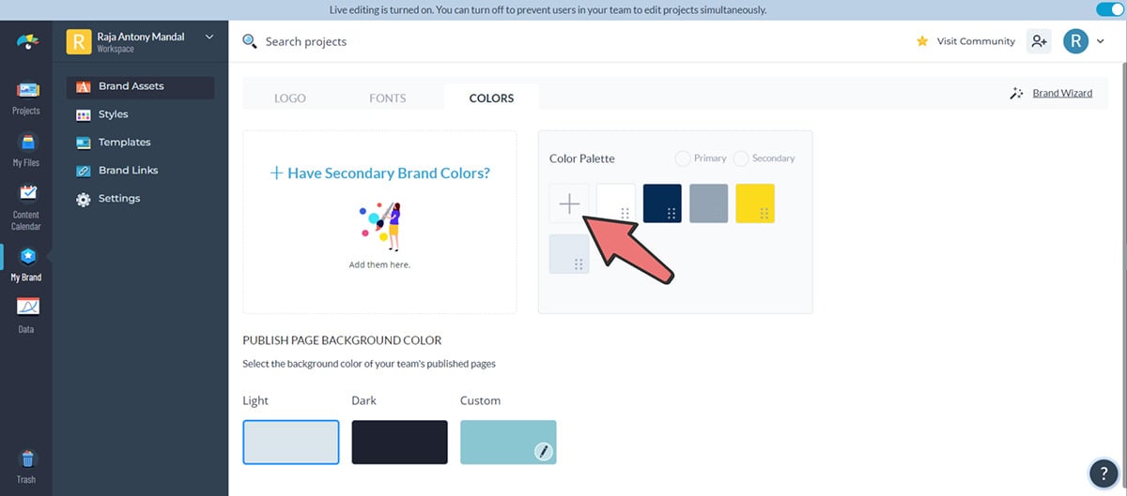Image resolution: width=1127 pixels, height=496 pixels.
Task: Select the Primary radio button
Action: (x=683, y=158)
